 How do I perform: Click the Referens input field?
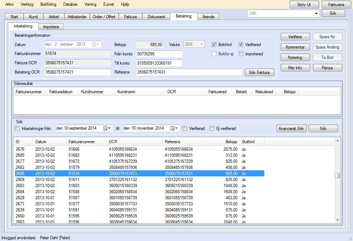tap(189, 72)
